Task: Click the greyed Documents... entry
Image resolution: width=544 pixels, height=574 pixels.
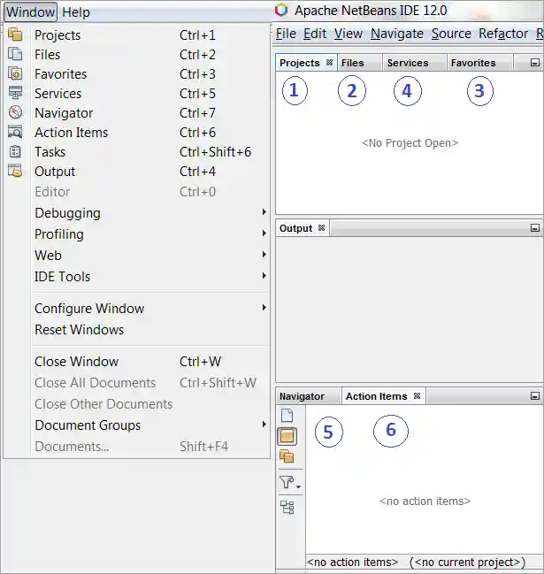Action: [x=150, y=447]
